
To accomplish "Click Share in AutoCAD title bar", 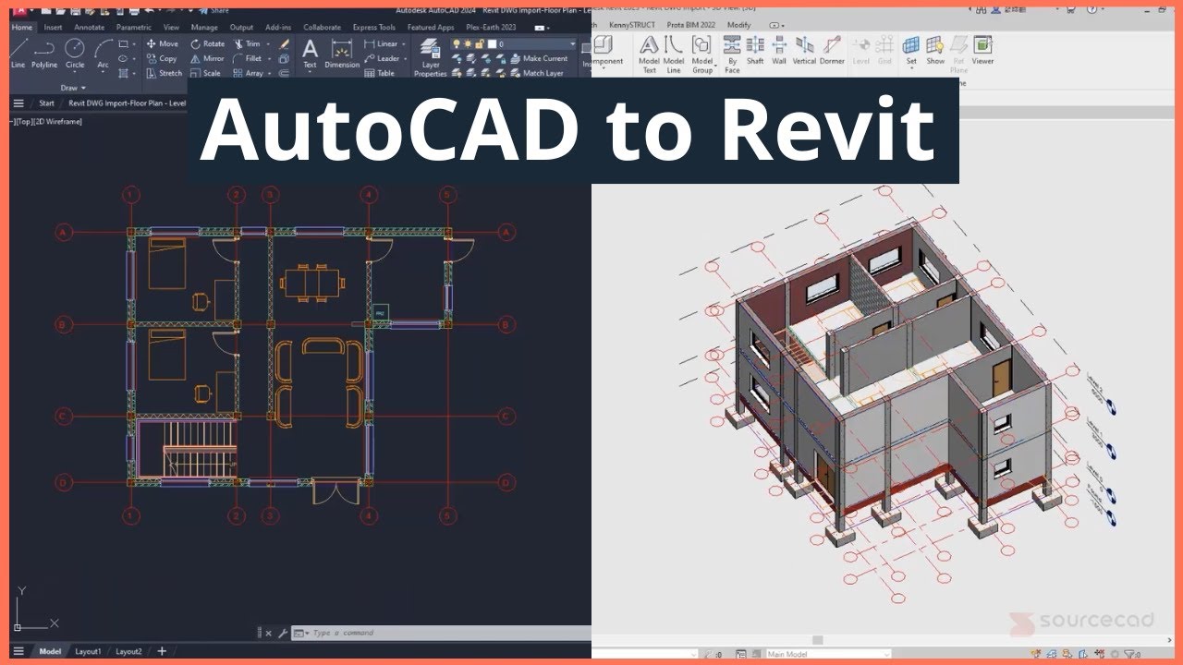I will tap(213, 10).
